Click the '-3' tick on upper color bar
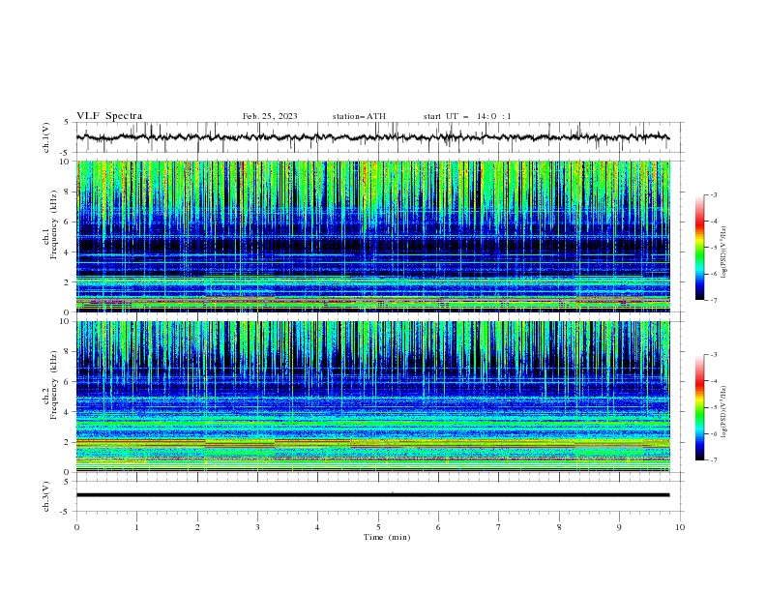 714,194
